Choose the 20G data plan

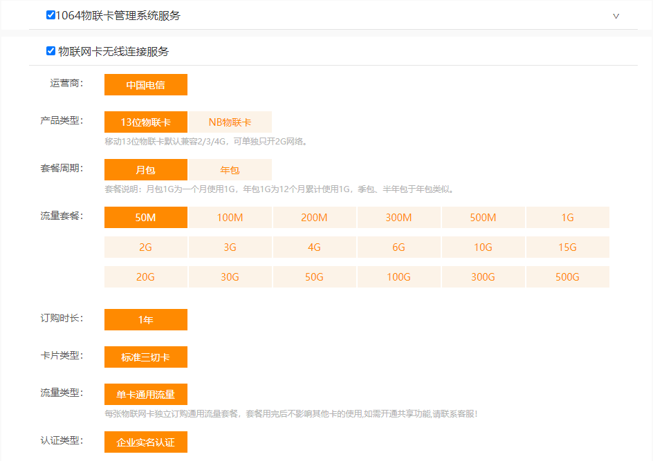click(146, 276)
